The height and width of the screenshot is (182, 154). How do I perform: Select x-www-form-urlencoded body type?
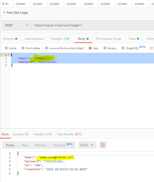[46, 48]
